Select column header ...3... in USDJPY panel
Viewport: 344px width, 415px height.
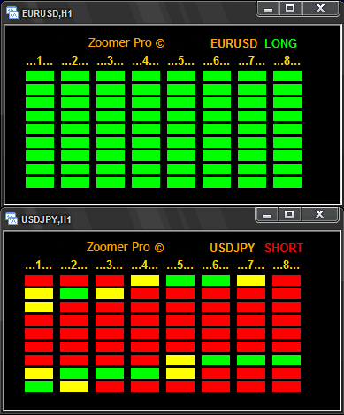tap(110, 265)
